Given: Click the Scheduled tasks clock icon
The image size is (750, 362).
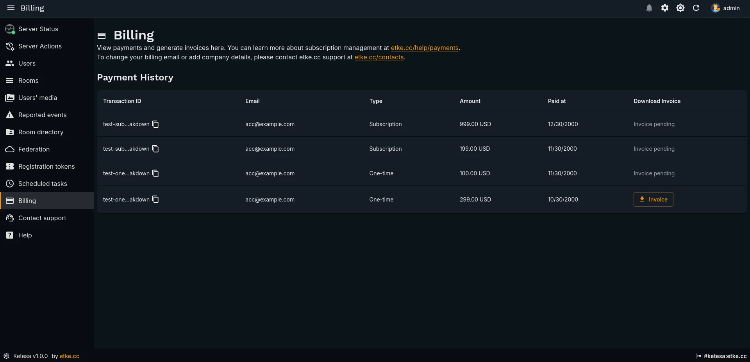Looking at the screenshot, I should click(x=10, y=184).
